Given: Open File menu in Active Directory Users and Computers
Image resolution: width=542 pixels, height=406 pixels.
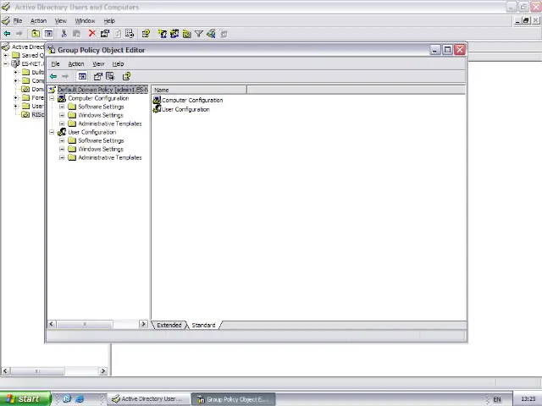Looking at the screenshot, I should pyautogui.click(x=18, y=20).
